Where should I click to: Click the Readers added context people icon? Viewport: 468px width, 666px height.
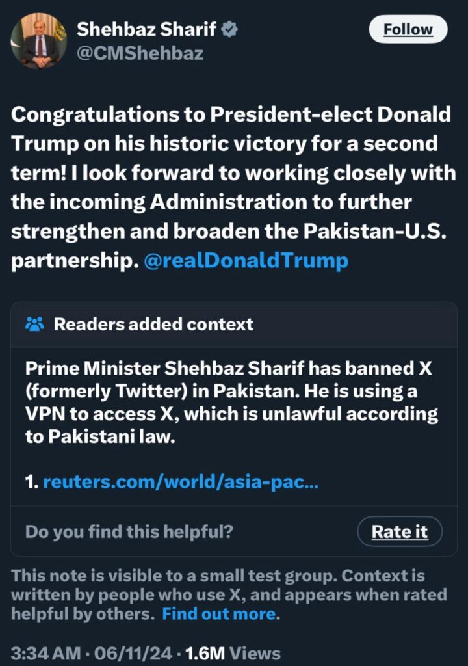tap(34, 323)
